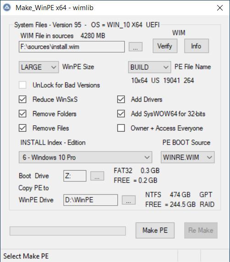Image resolution: width=230 pixels, height=262 pixels.
Task: Start building with Make PE
Action: (x=155, y=230)
